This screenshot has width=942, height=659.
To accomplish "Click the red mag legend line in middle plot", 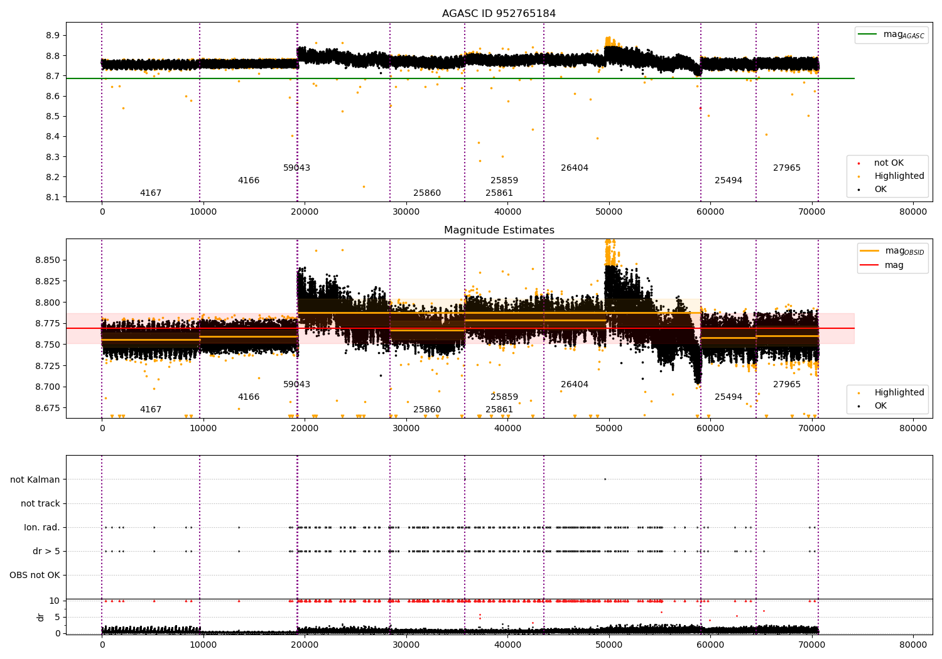I will pos(870,265).
